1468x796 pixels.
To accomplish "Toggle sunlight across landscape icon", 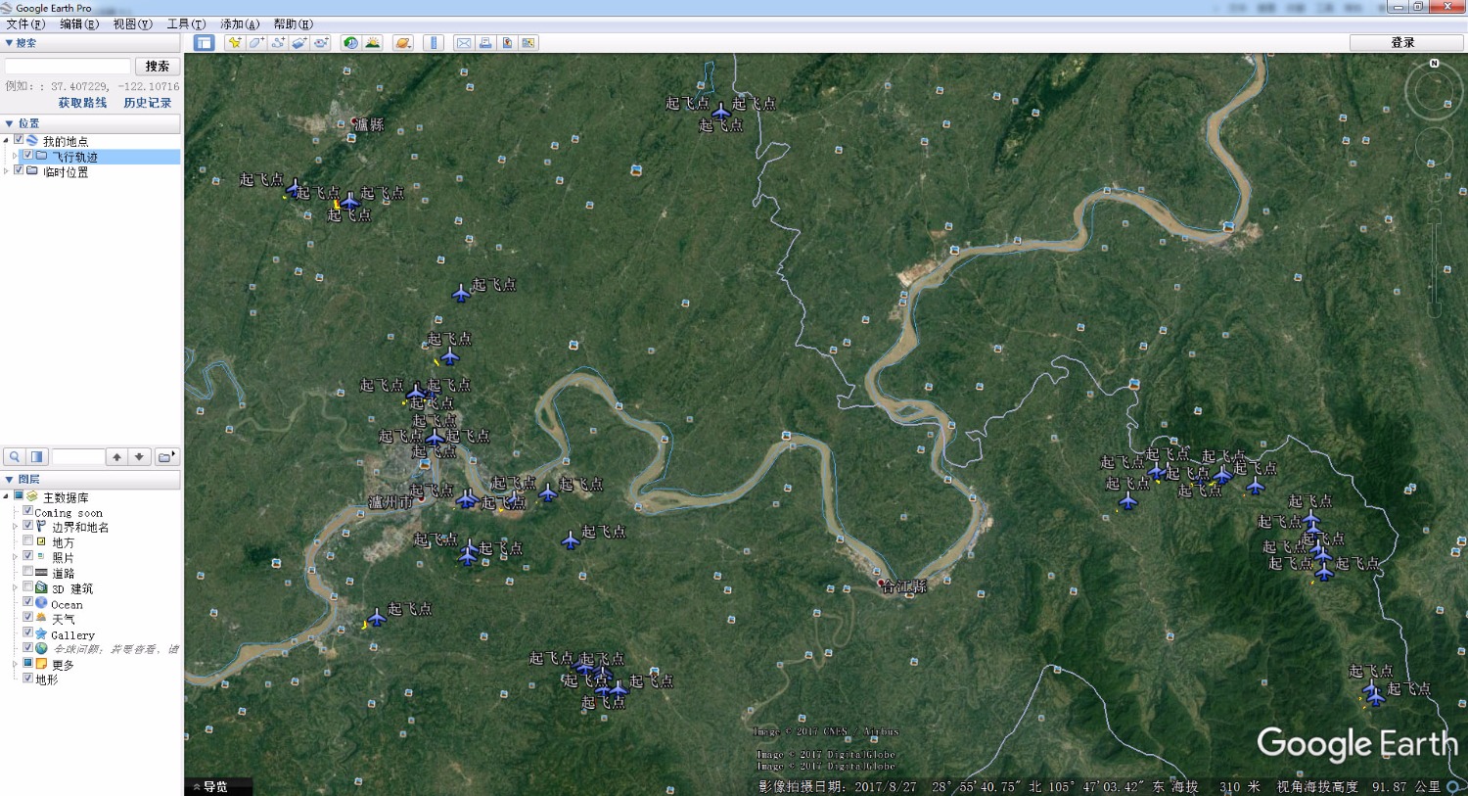I will tap(373, 43).
